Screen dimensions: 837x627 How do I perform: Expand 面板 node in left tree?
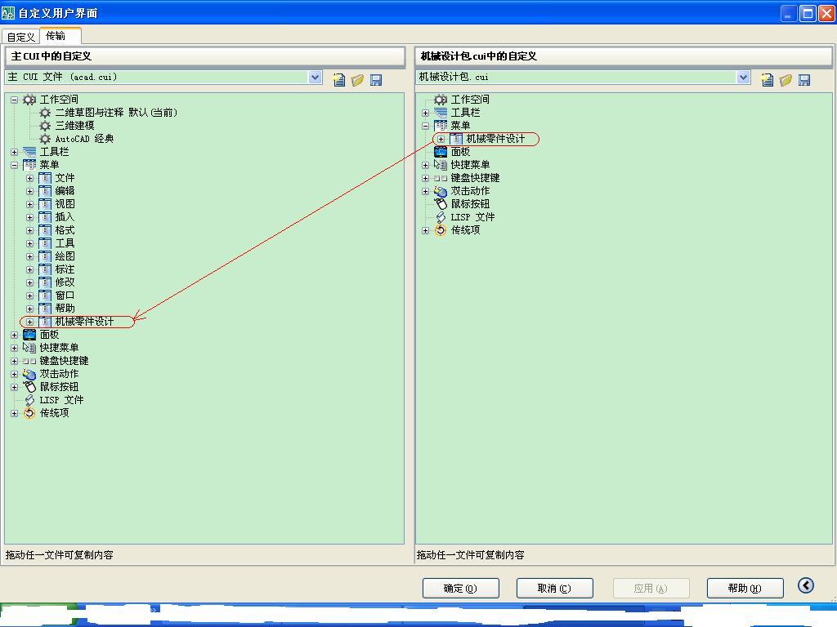pos(15,335)
